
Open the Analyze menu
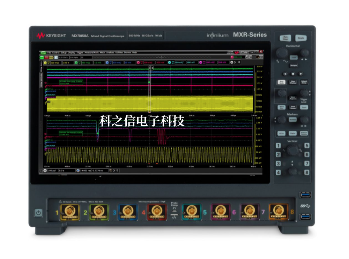point(110,53)
